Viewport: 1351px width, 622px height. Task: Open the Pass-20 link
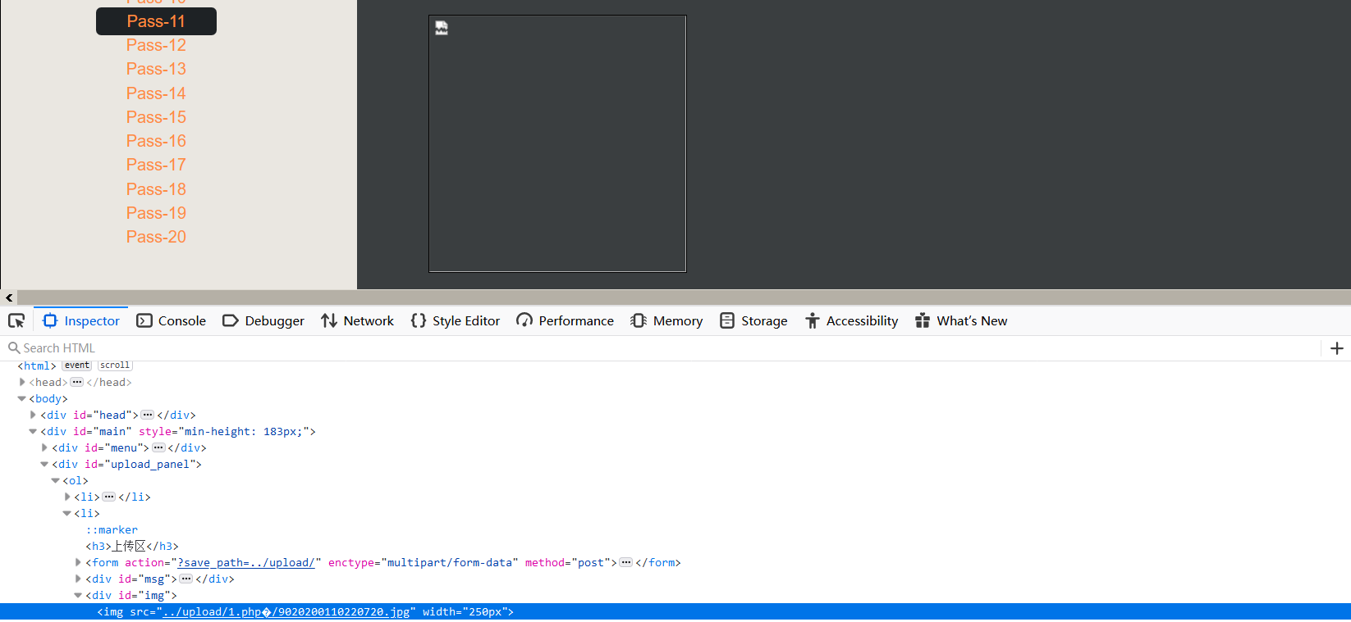[156, 237]
